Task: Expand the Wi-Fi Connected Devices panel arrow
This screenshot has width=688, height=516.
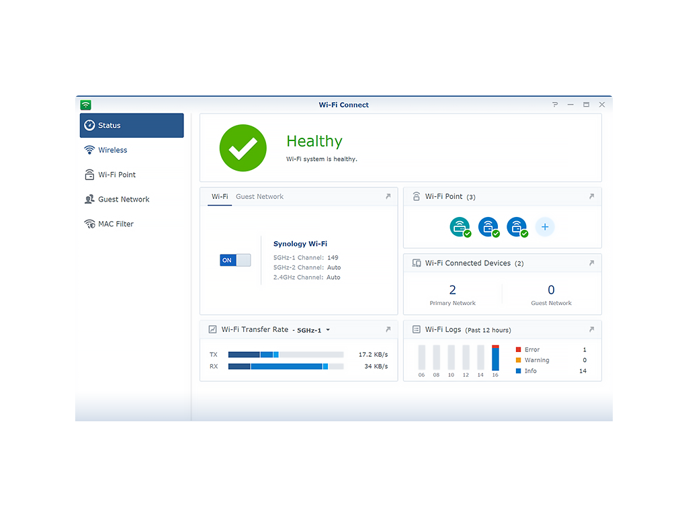Action: pyautogui.click(x=591, y=263)
